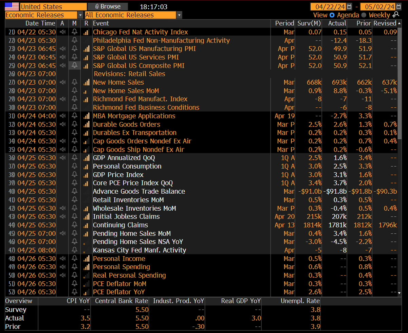
Task: Open the Pending Home Sales NSA YoY event
Action: pos(138,242)
